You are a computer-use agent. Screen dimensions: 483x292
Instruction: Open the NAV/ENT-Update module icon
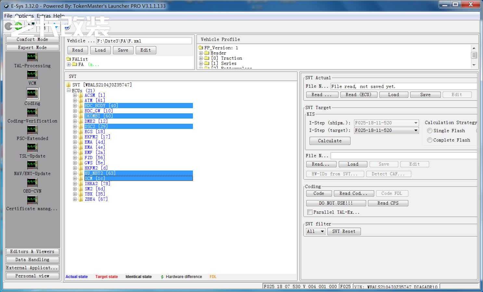pyautogui.click(x=32, y=165)
